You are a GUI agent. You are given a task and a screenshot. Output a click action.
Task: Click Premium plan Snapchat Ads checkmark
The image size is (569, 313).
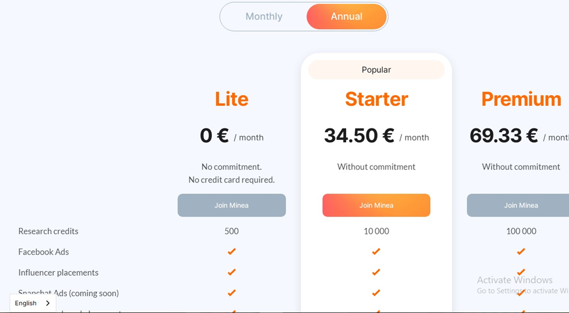point(521,293)
